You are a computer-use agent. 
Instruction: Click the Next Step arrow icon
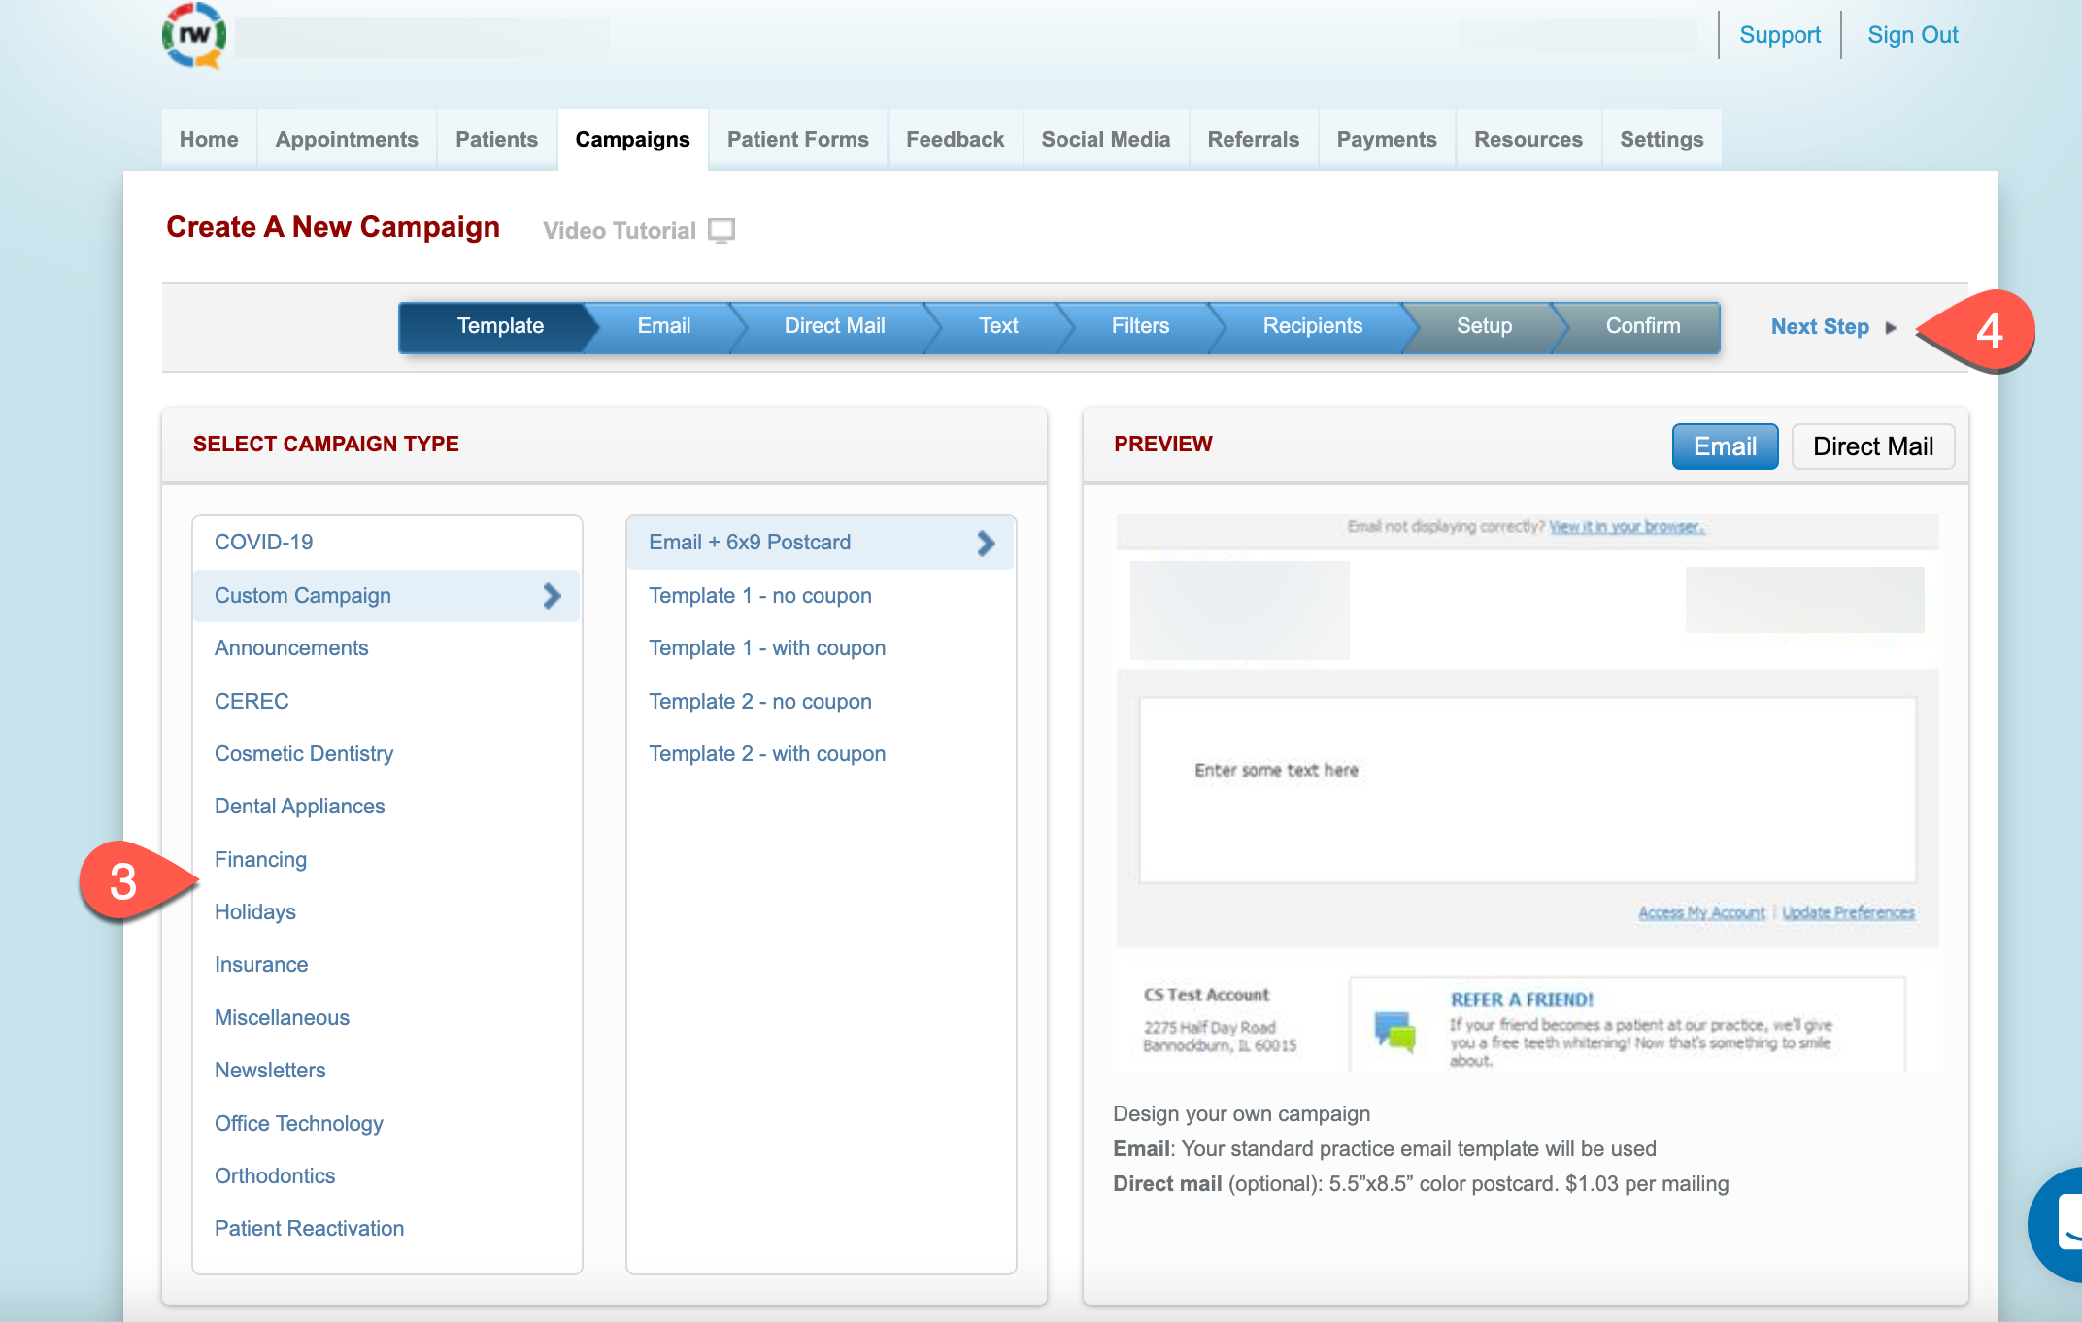[1891, 328]
